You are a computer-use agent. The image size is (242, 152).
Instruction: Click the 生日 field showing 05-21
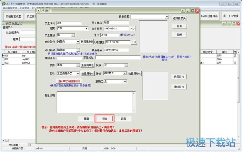tap(110, 35)
